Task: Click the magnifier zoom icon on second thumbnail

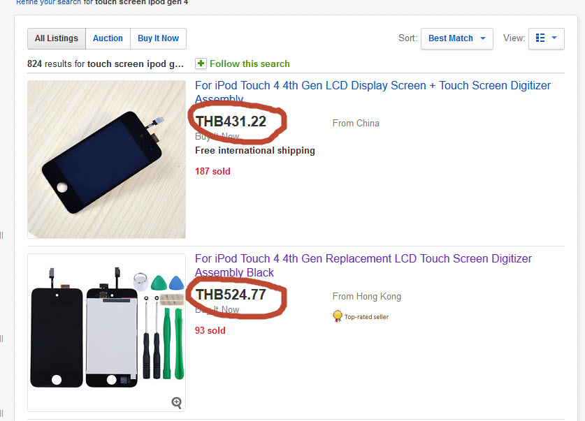Action: coord(176,402)
